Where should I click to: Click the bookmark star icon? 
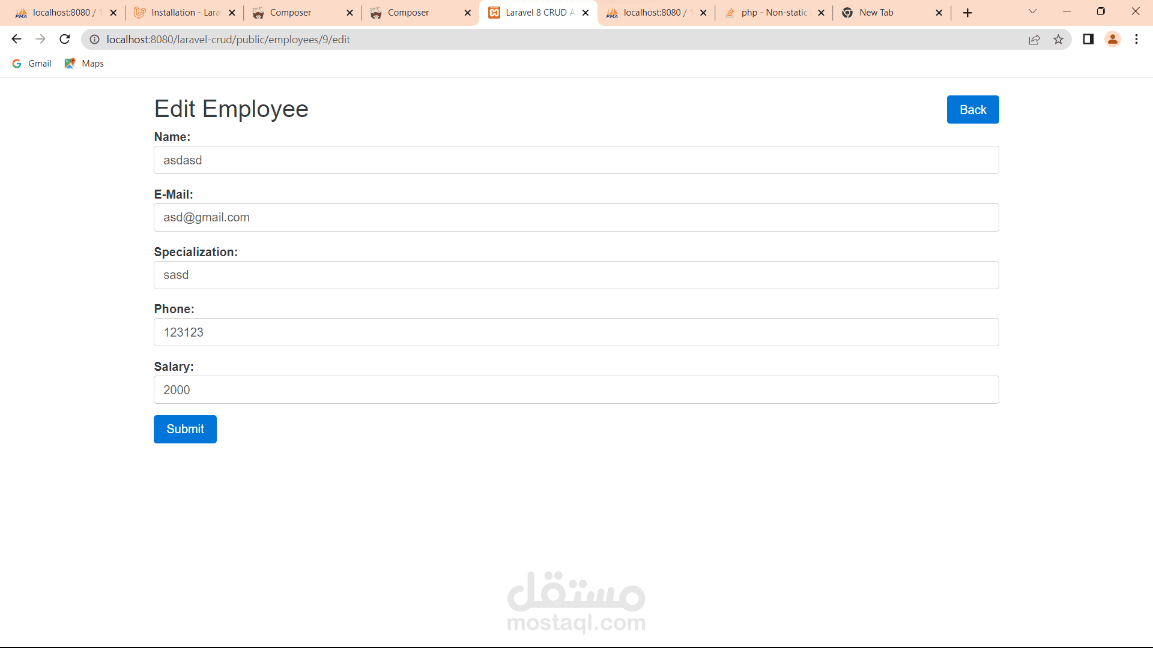1058,40
